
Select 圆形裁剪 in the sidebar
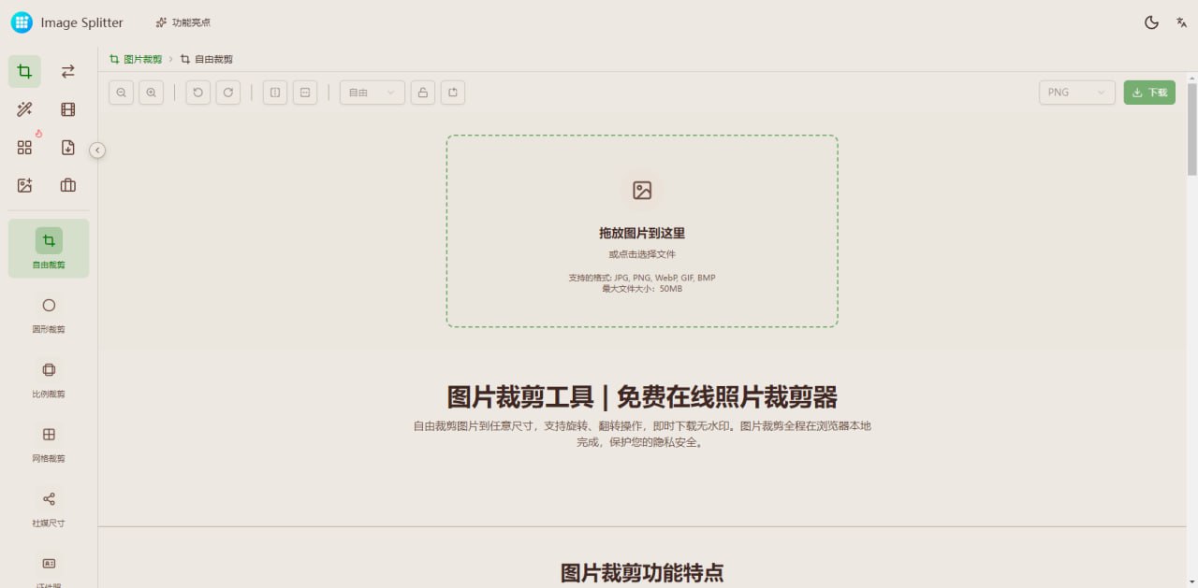click(x=49, y=313)
